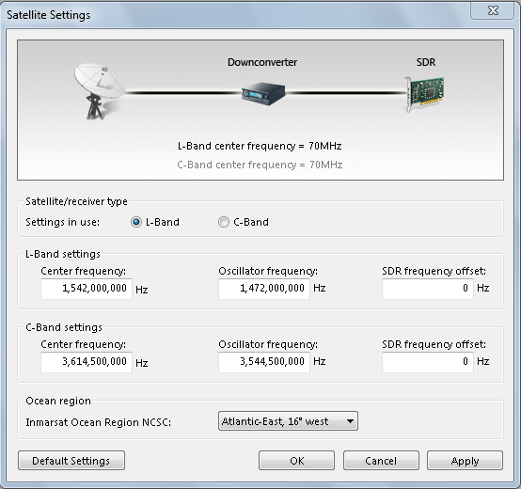This screenshot has width=521, height=489.
Task: Click the C-Band SDR frequency offset field
Action: [428, 362]
